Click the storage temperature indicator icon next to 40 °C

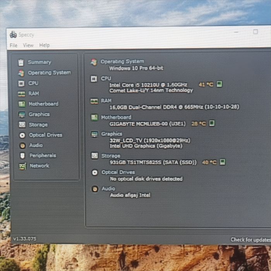(223, 162)
